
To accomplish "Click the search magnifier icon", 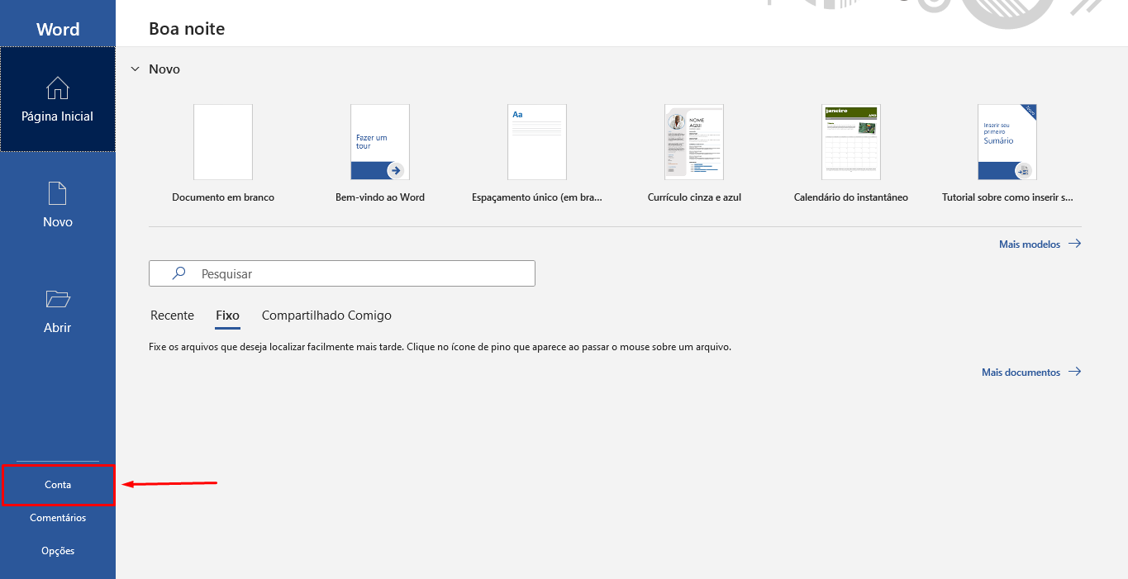I will point(178,273).
